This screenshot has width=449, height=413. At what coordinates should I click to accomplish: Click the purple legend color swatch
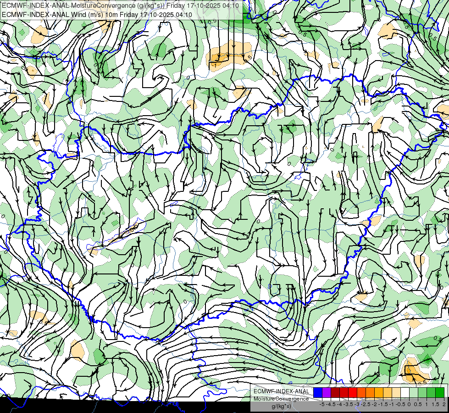coord(327,392)
